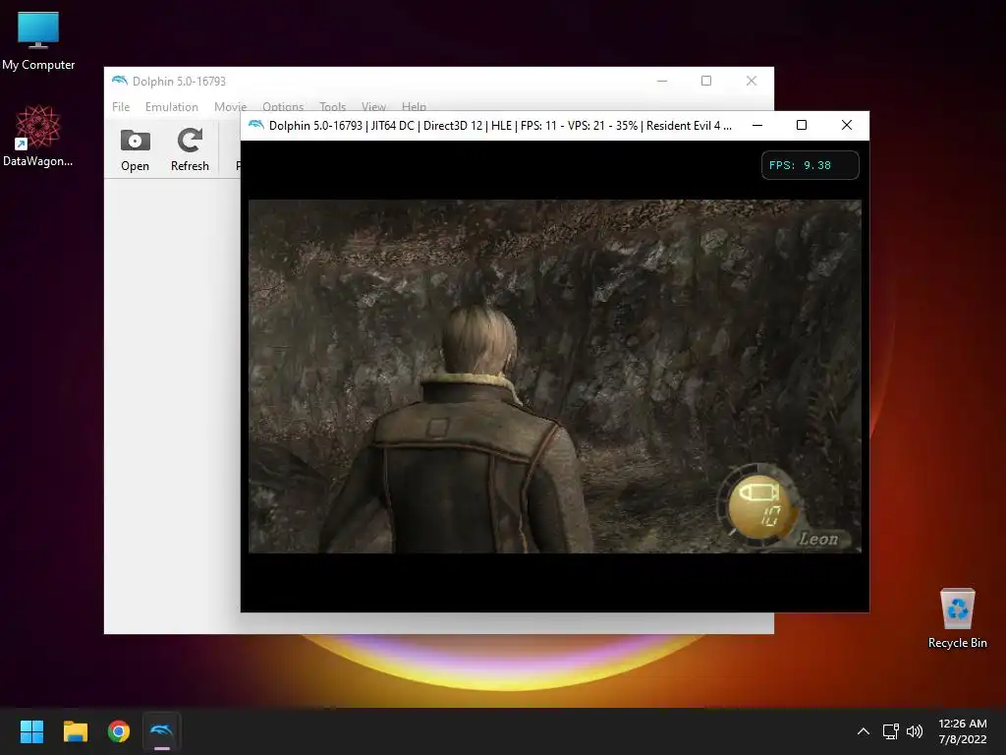Open the Windows Start menu

point(31,731)
